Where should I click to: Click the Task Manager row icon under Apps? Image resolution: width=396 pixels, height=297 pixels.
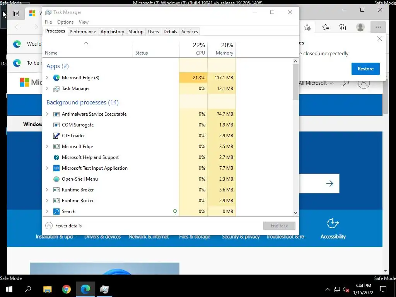pos(56,89)
